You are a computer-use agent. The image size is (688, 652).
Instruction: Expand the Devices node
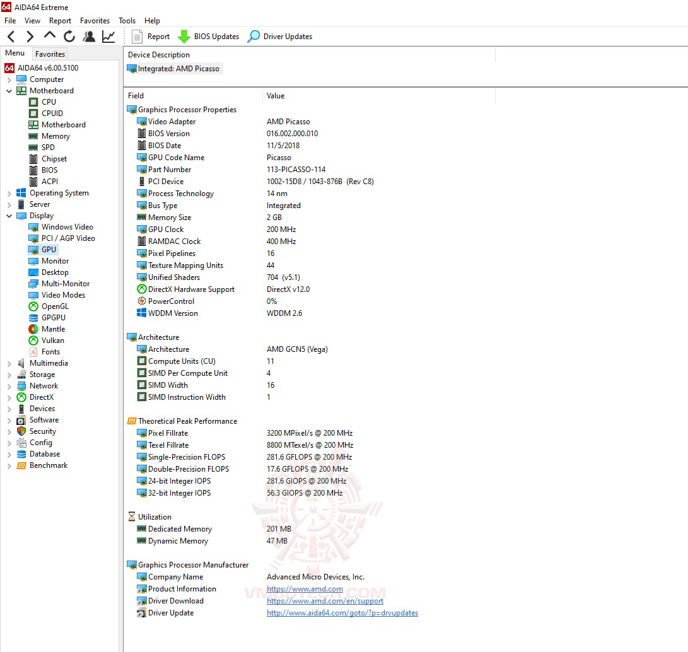tap(9, 409)
